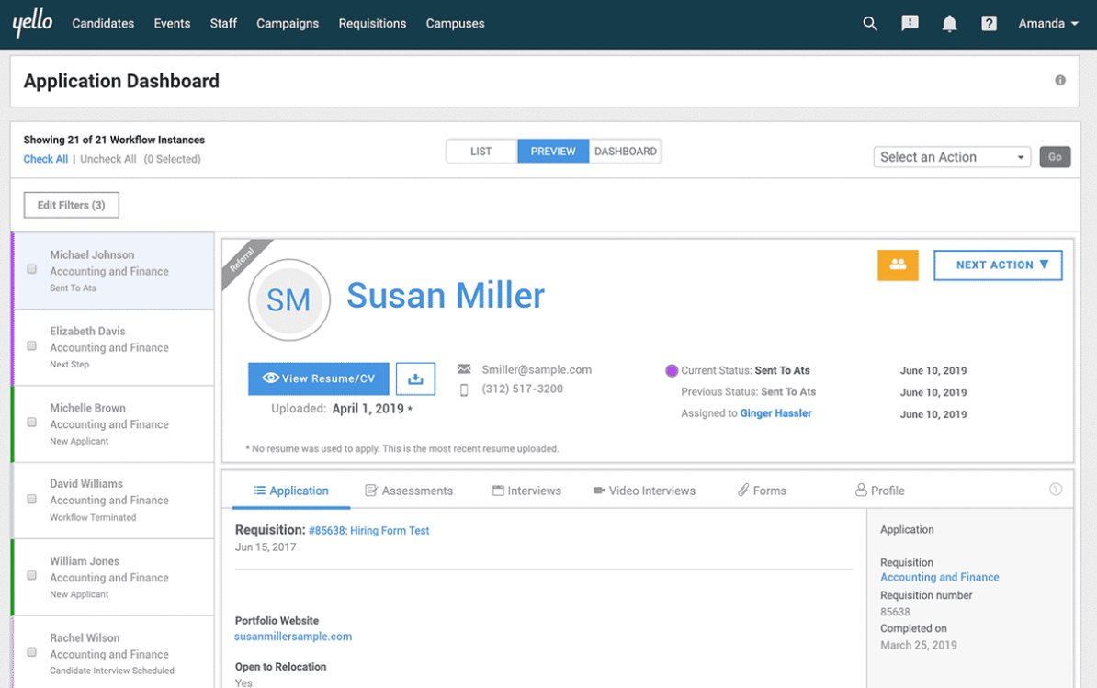1097x688 pixels.
Task: Switch to the Interviews tab
Action: click(526, 491)
